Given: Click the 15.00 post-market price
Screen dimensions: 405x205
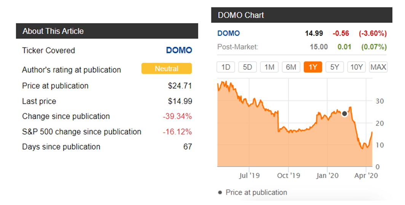Looking at the screenshot, I should pos(319,47).
